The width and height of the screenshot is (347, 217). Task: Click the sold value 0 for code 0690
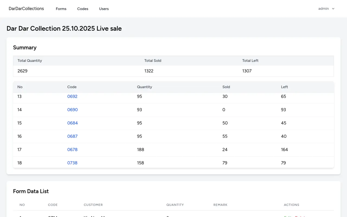click(224, 110)
